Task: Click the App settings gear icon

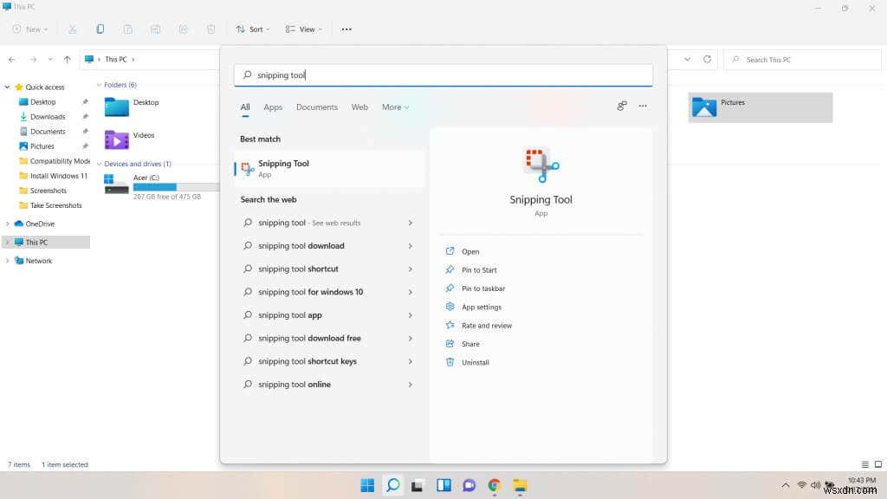Action: (450, 307)
